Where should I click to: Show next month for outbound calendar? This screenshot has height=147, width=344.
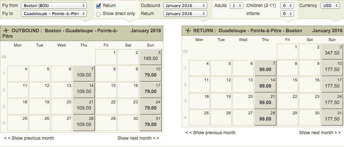(x=138, y=138)
